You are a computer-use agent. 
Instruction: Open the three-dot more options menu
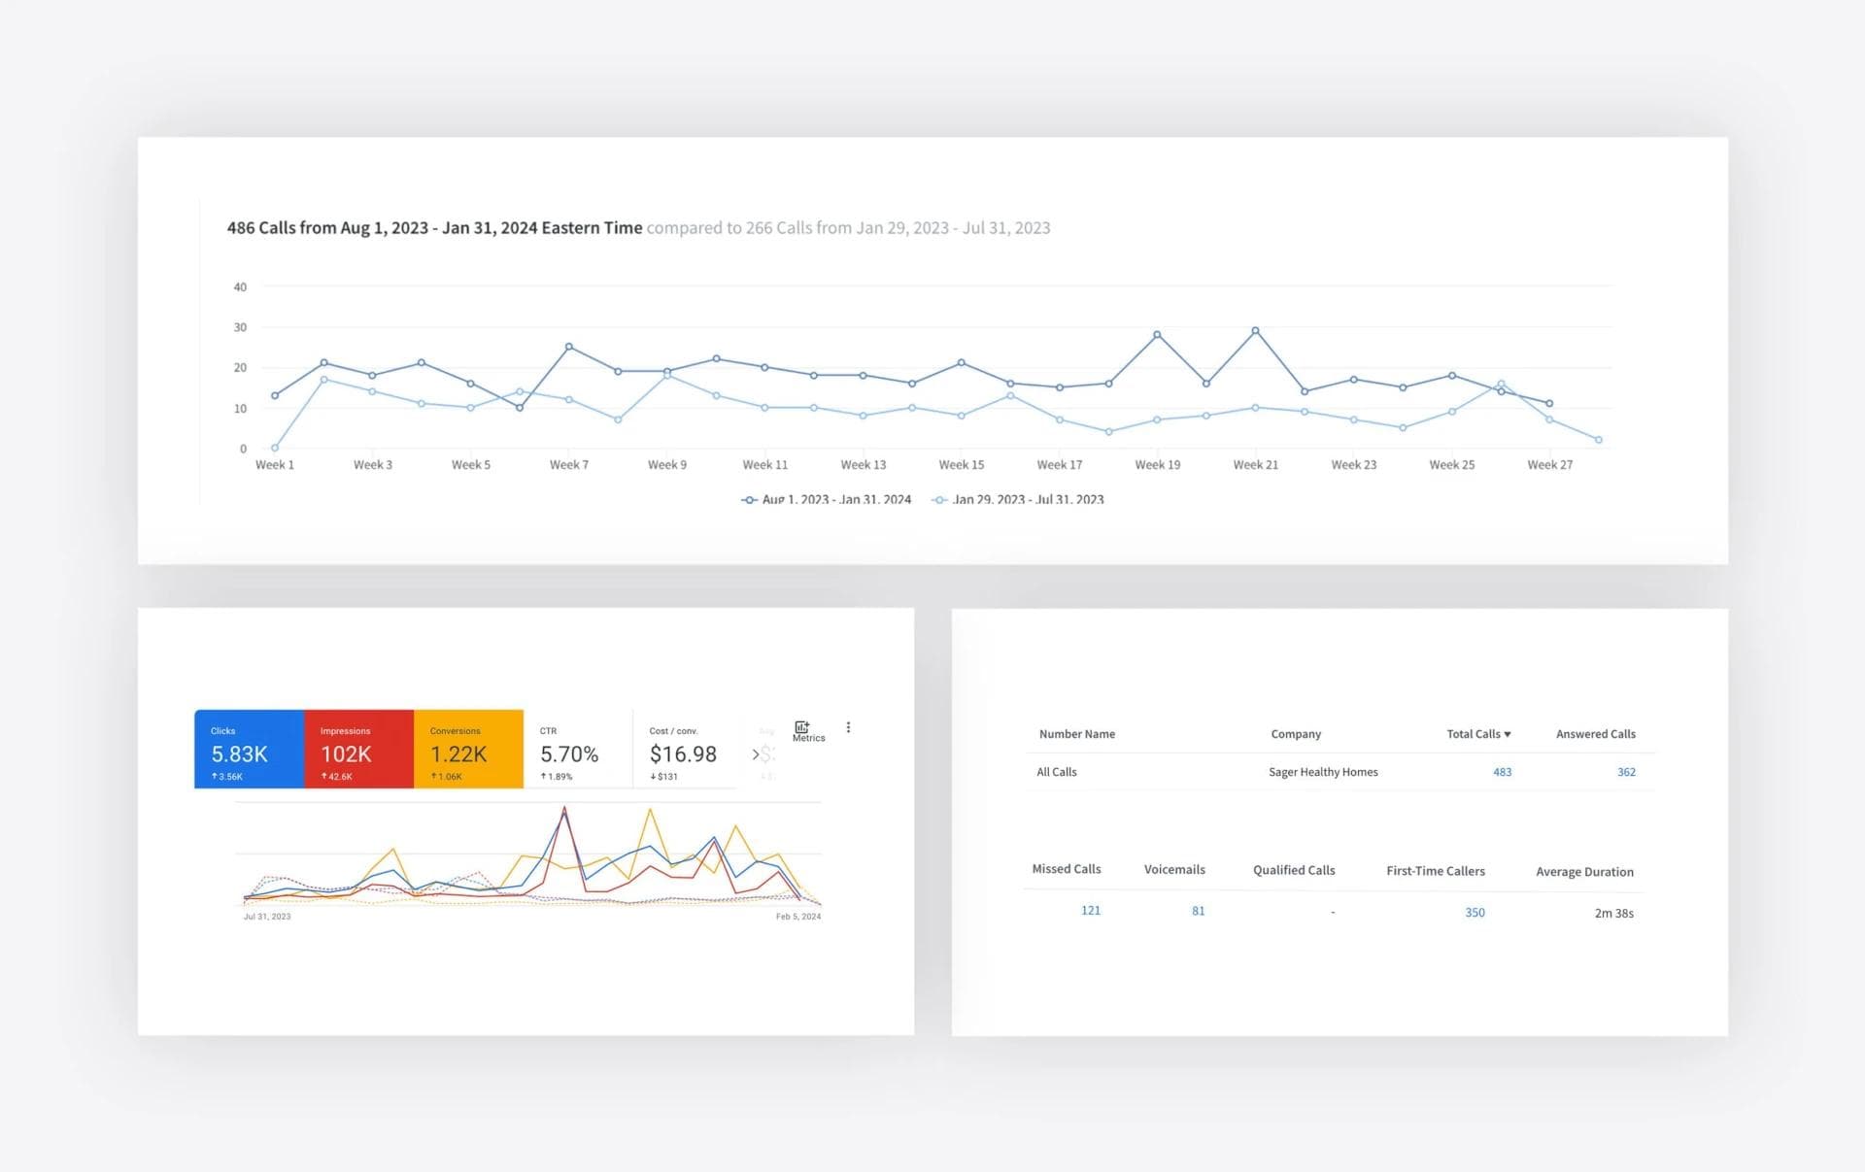pyautogui.click(x=848, y=727)
